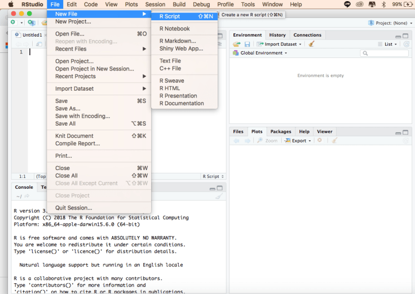Switch to the Connections tab
415x294 pixels.
click(x=307, y=35)
